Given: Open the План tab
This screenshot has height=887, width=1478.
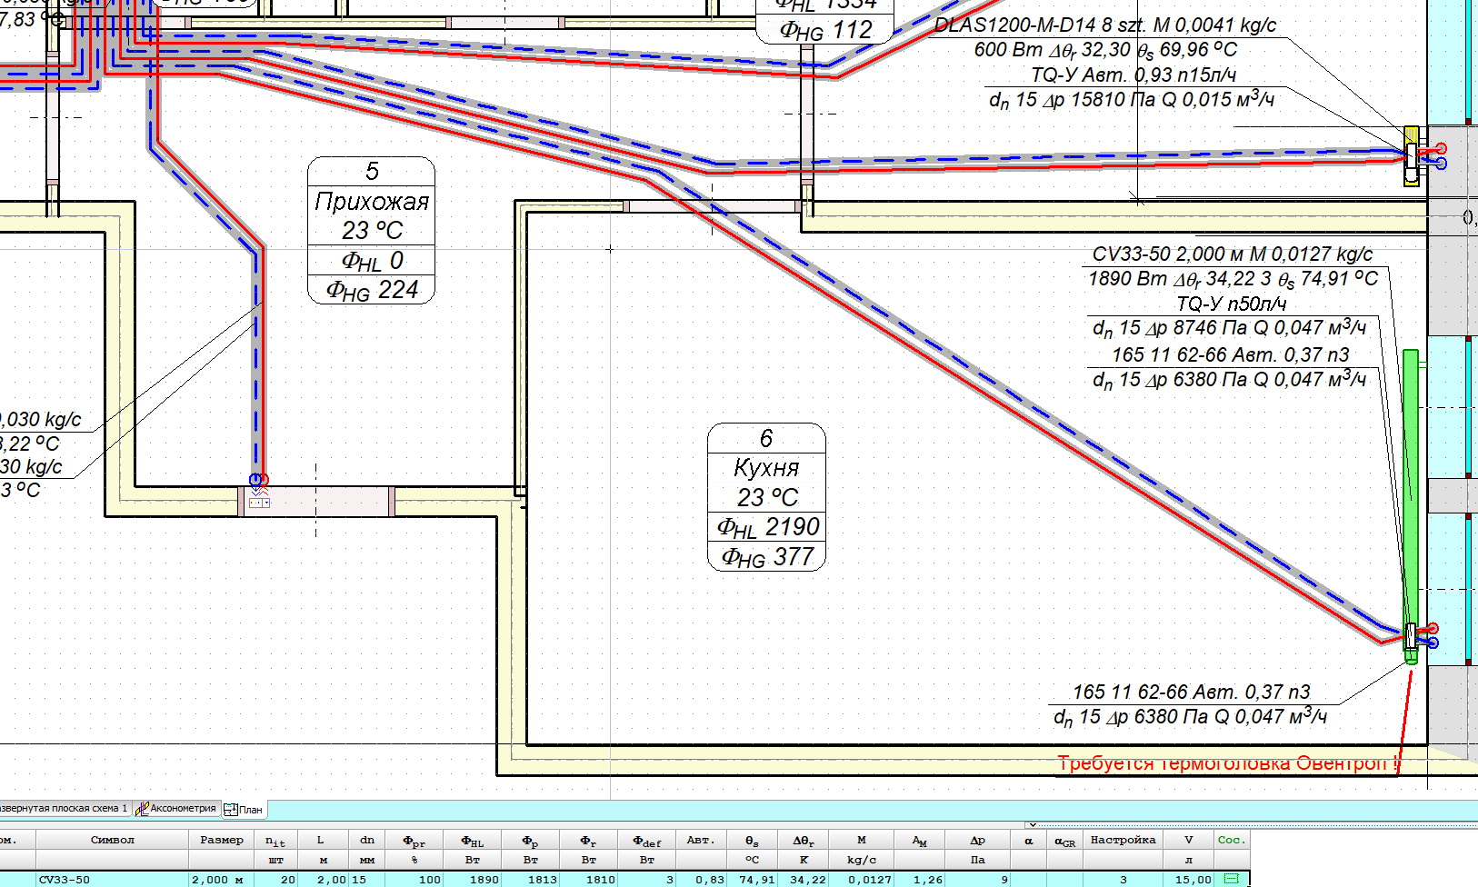Looking at the screenshot, I should click(x=244, y=809).
